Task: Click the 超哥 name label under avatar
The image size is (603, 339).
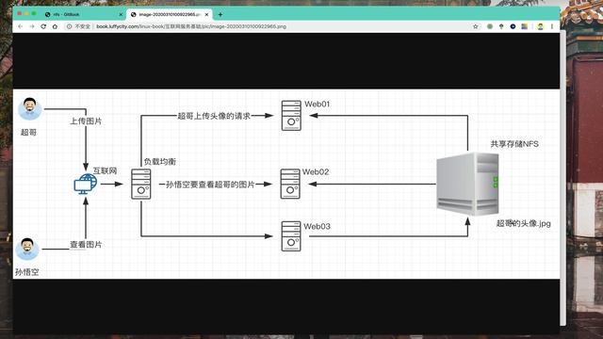Action: coord(28,132)
